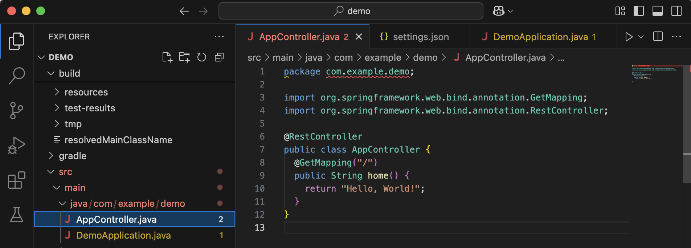Toggle the bottom panel visibility
Image resolution: width=691 pixels, height=248 pixels.
coord(658,11)
